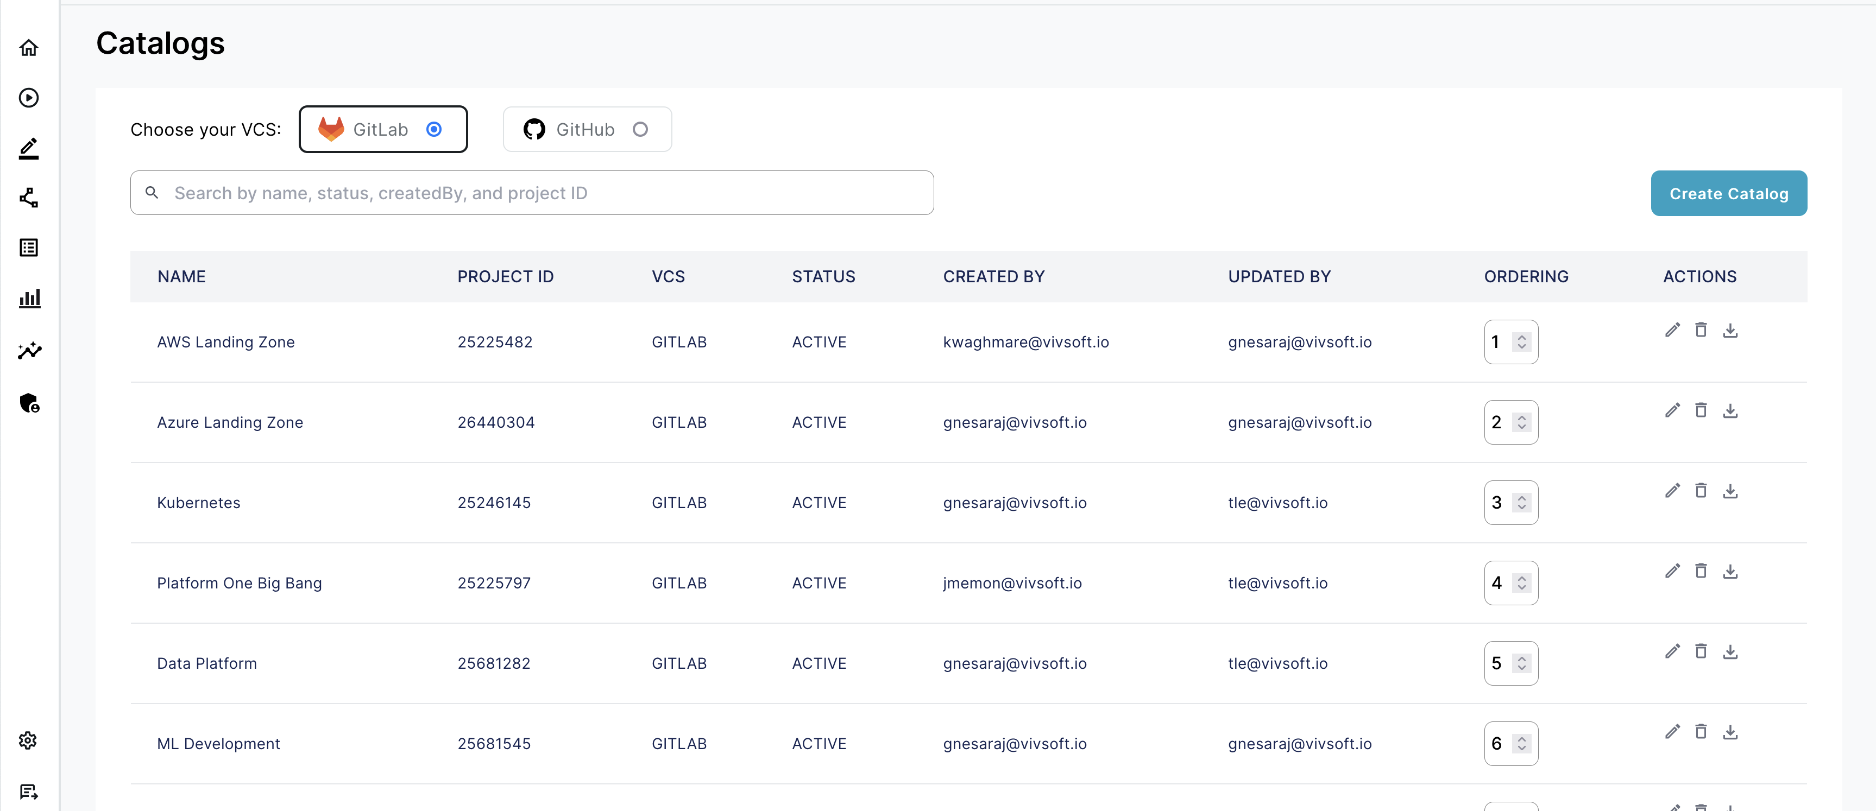Click the STATUS column header
Screen dimensions: 1876x811
click(823, 277)
